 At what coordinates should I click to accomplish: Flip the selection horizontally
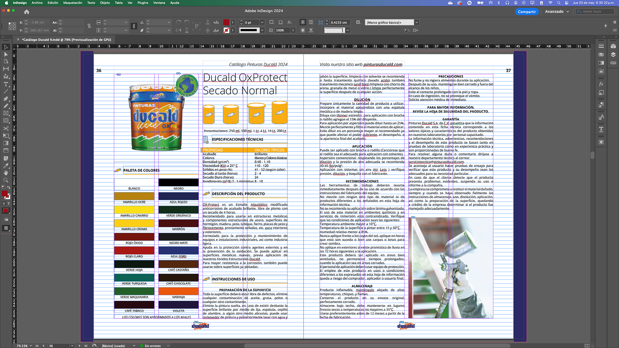click(179, 30)
